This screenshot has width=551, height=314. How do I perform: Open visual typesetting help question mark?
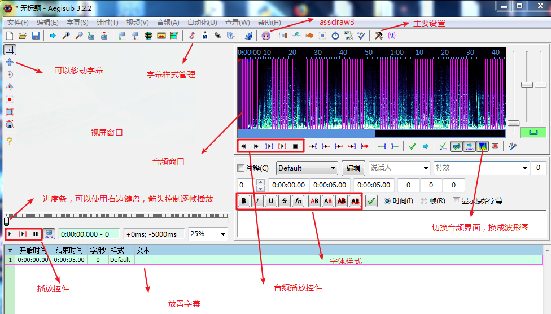tap(10, 141)
